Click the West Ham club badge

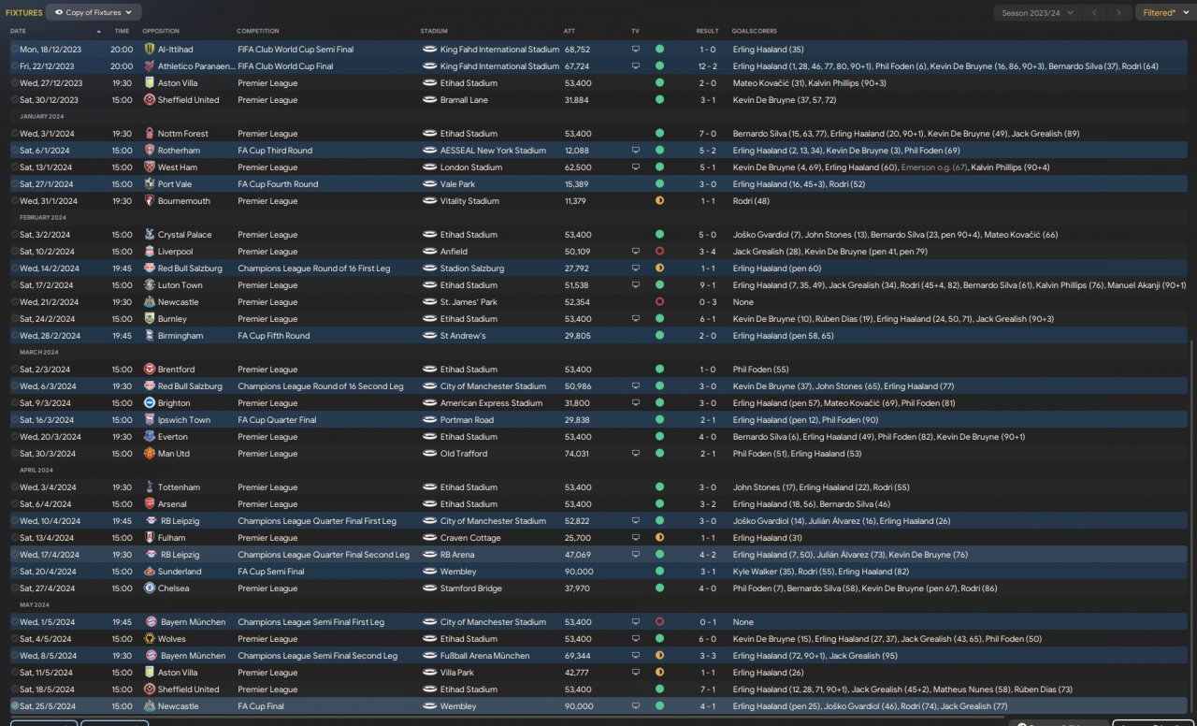click(150, 167)
